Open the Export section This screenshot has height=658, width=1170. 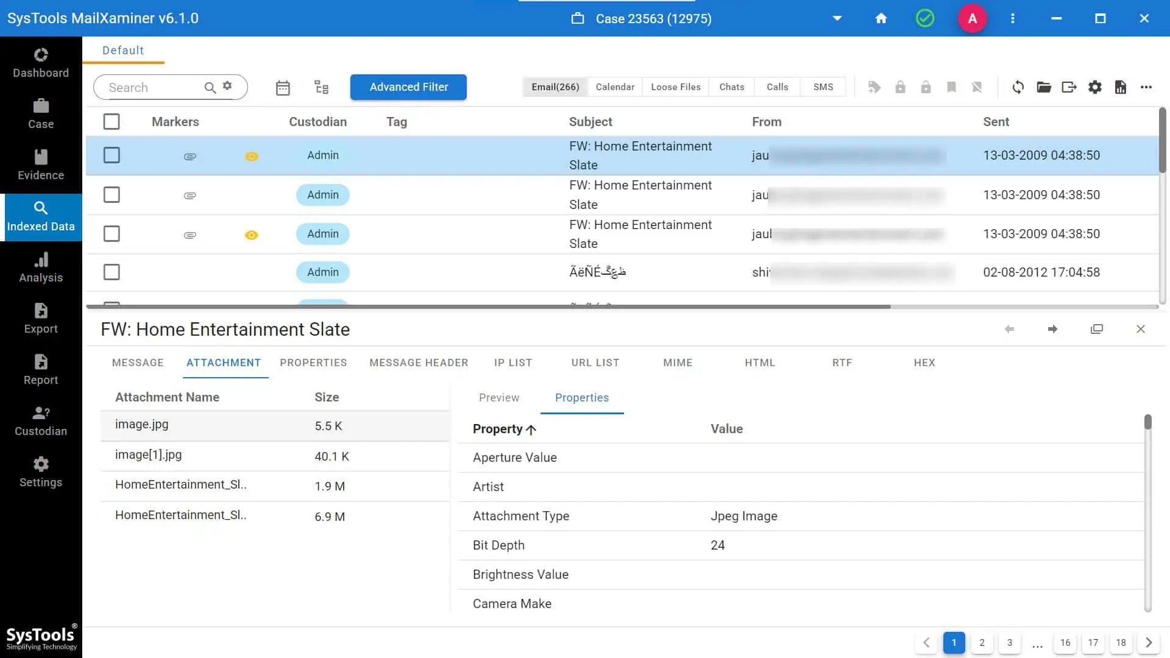41,319
